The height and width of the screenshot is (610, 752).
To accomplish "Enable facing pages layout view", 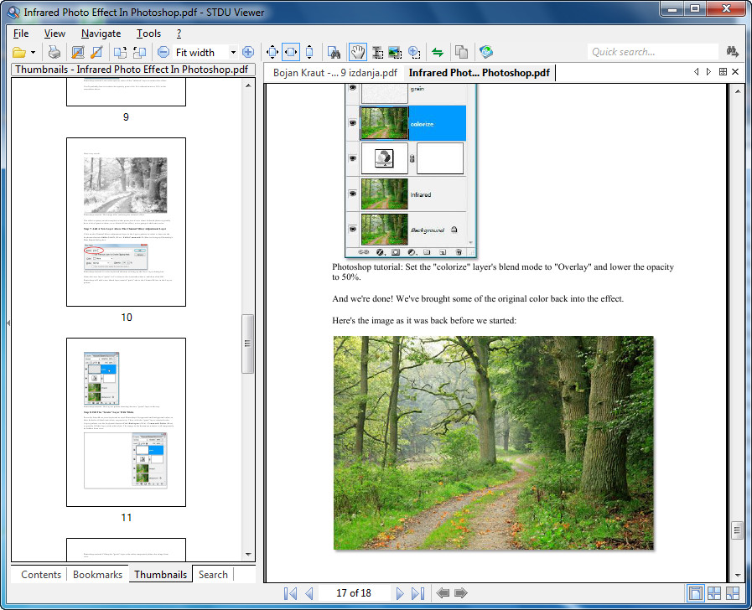I will pyautogui.click(x=714, y=592).
